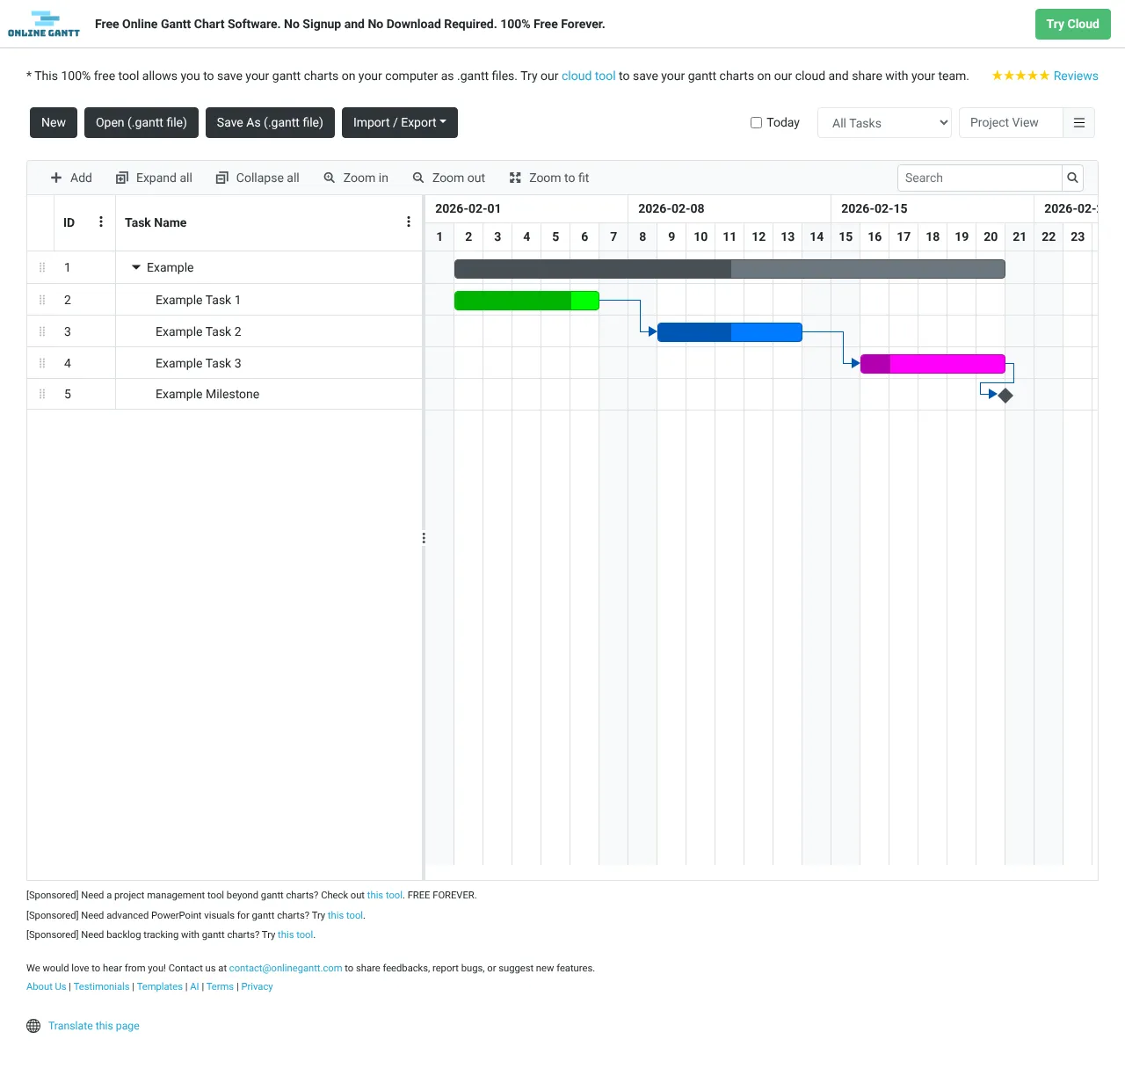Follow the cloud tool link
The width and height of the screenshot is (1125, 1076).
tap(588, 76)
